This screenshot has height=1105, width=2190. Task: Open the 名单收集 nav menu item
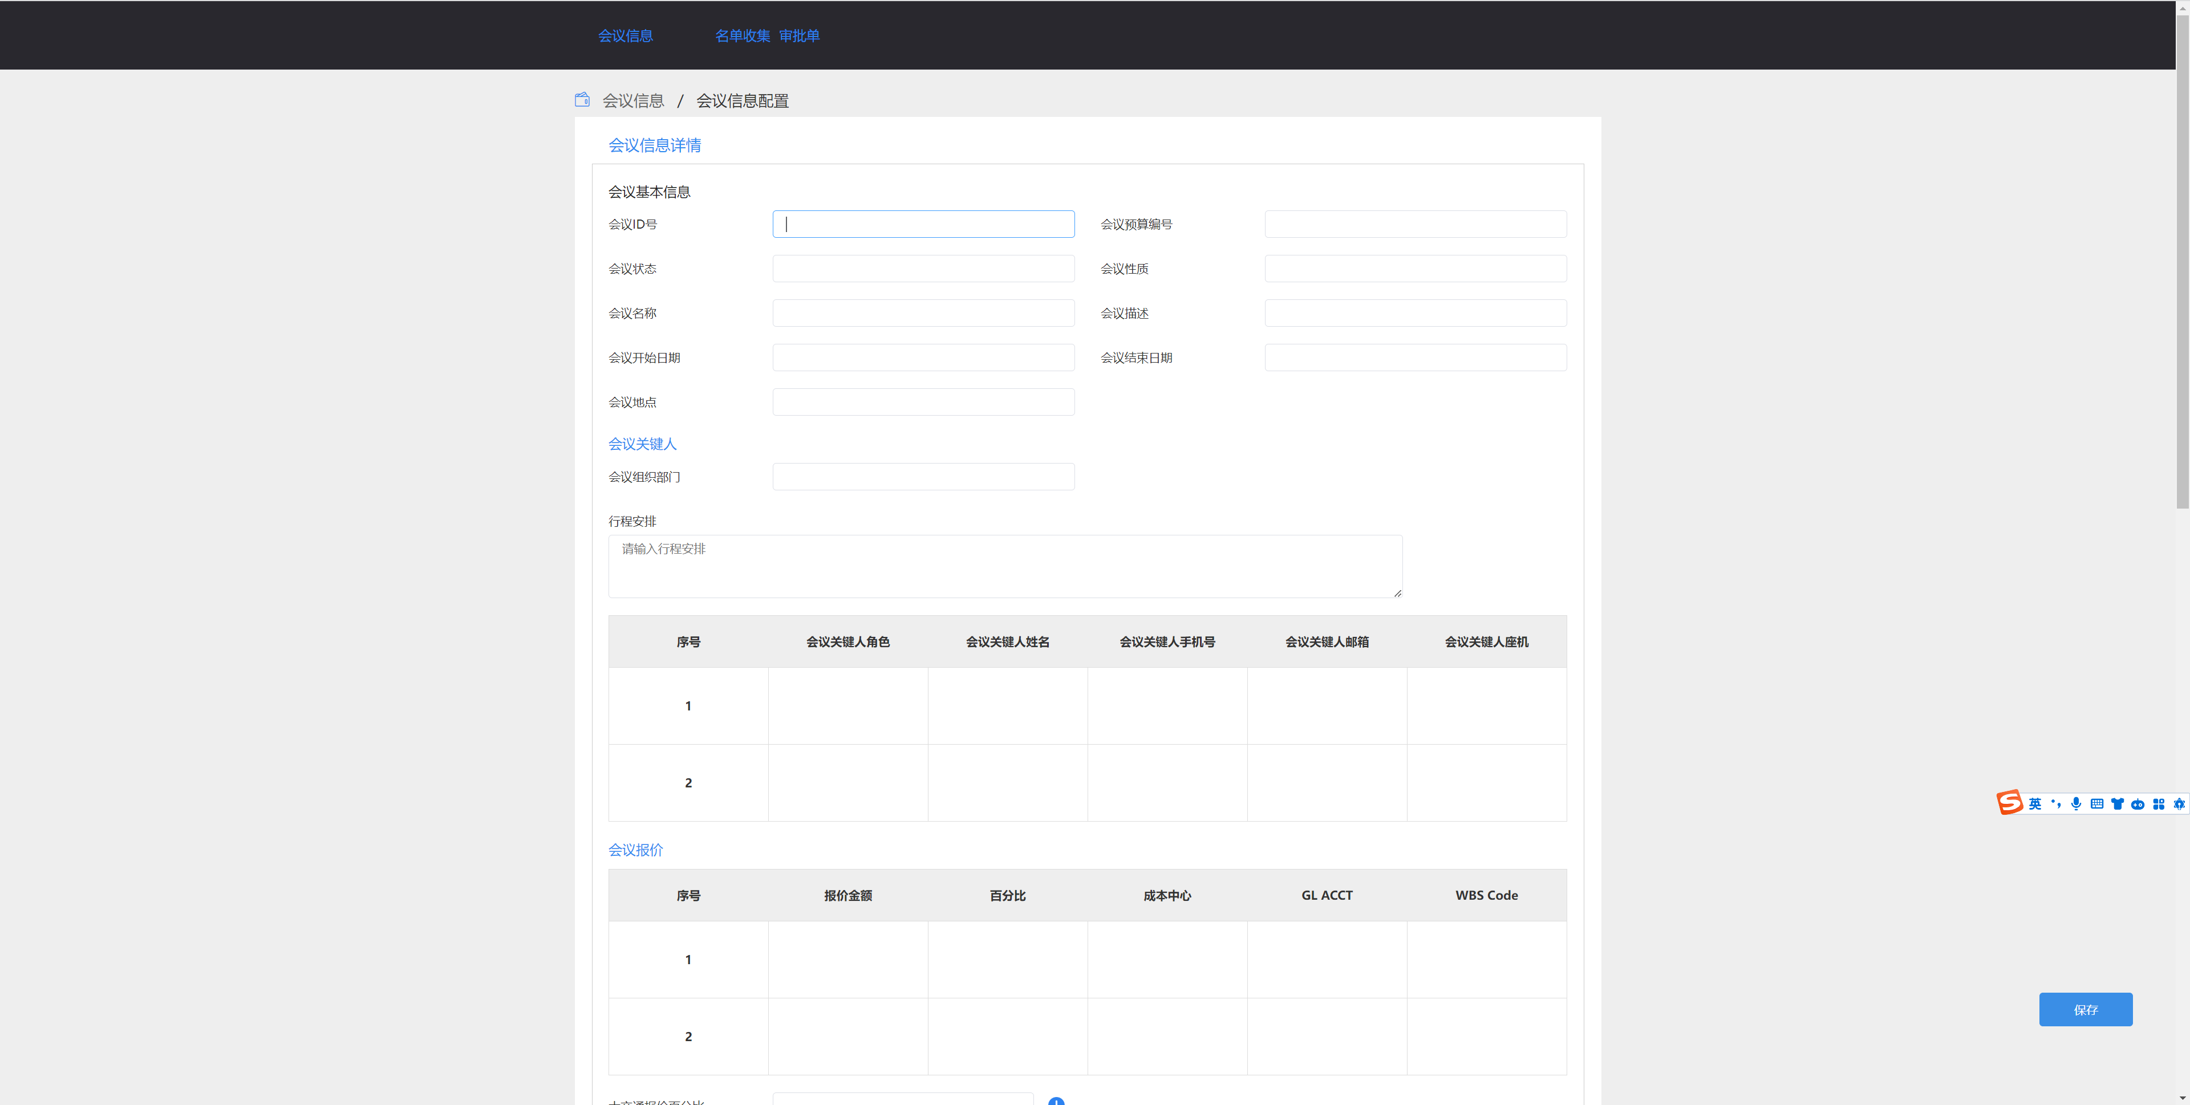click(x=742, y=36)
